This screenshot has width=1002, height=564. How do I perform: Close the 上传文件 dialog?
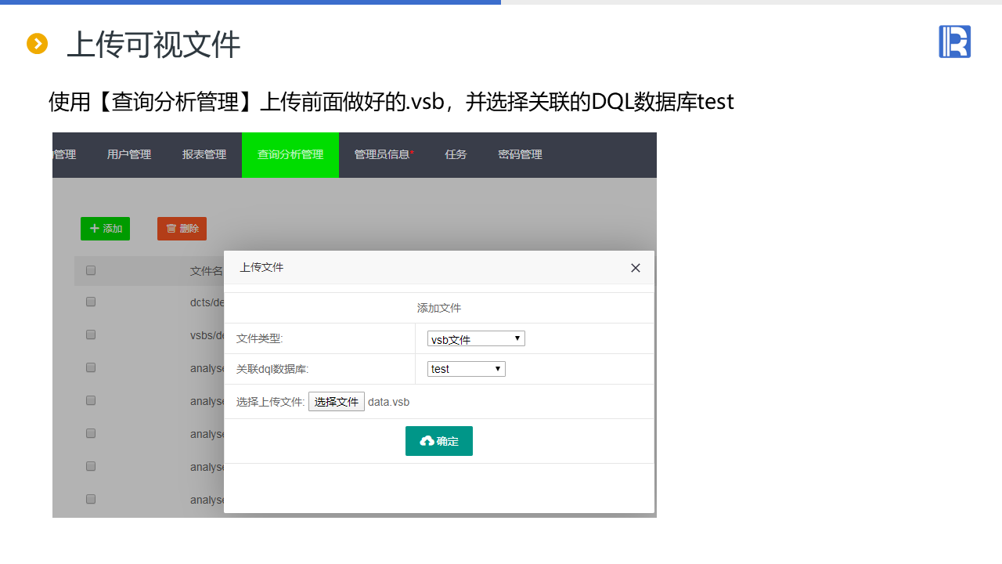coord(636,268)
